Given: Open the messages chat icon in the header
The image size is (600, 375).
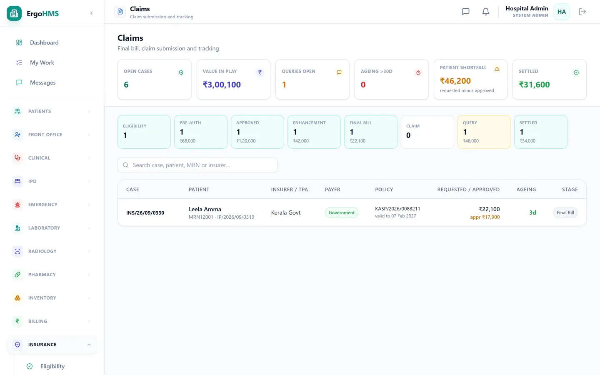Looking at the screenshot, I should [x=466, y=12].
